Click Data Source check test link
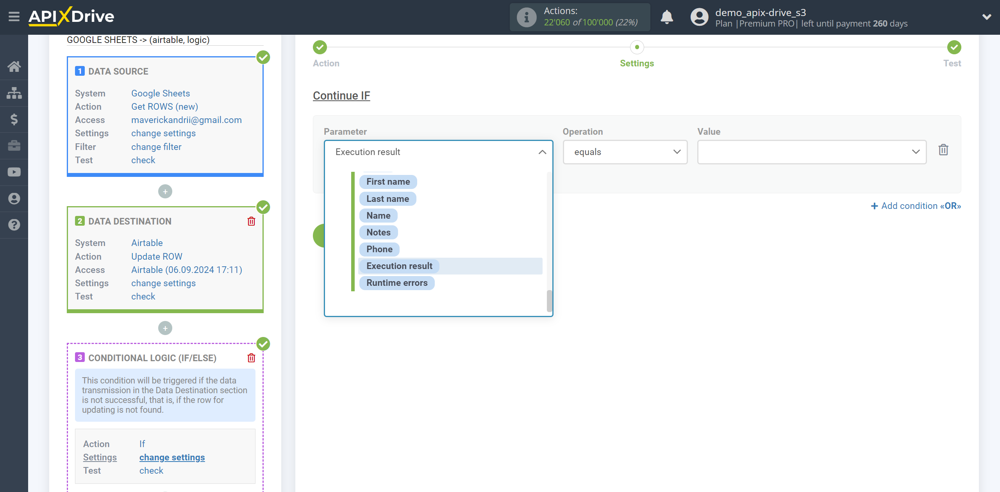This screenshot has width=1000, height=492. 143,160
